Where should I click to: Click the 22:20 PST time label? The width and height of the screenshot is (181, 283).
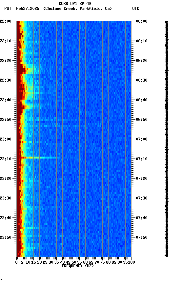point(6,61)
